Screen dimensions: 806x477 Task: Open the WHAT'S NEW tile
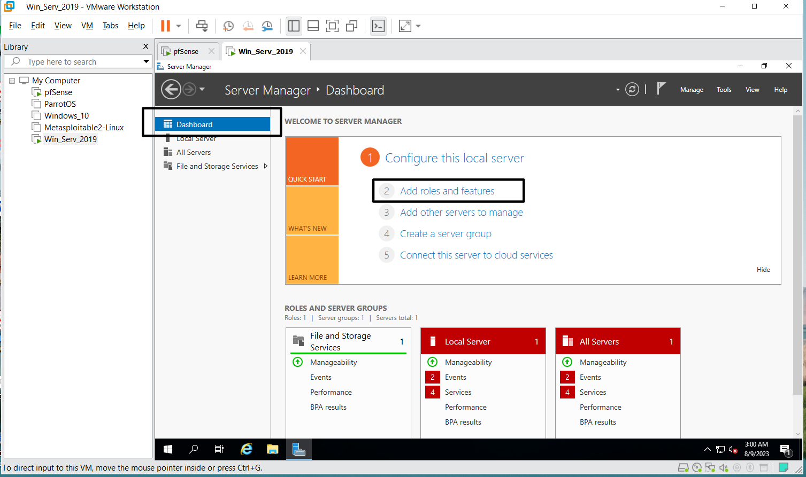point(312,210)
